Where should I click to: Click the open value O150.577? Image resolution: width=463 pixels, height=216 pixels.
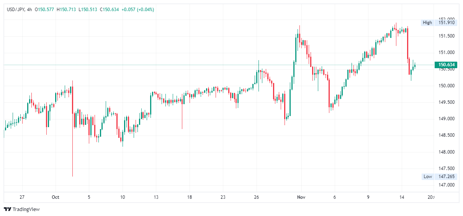[x=45, y=10]
